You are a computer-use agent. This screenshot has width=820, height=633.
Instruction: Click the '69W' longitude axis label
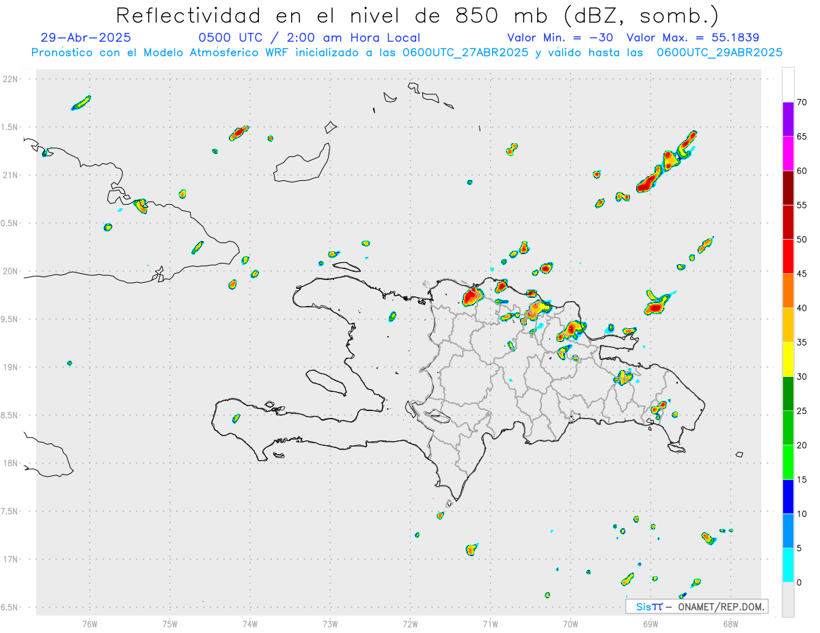click(651, 623)
